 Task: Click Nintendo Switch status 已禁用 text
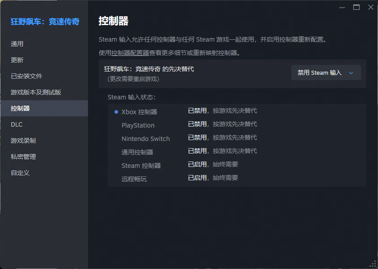click(x=197, y=138)
